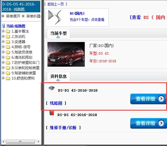Open the 资料信息 tab
Viewport: 167px width, 146px height.
[x=58, y=77]
